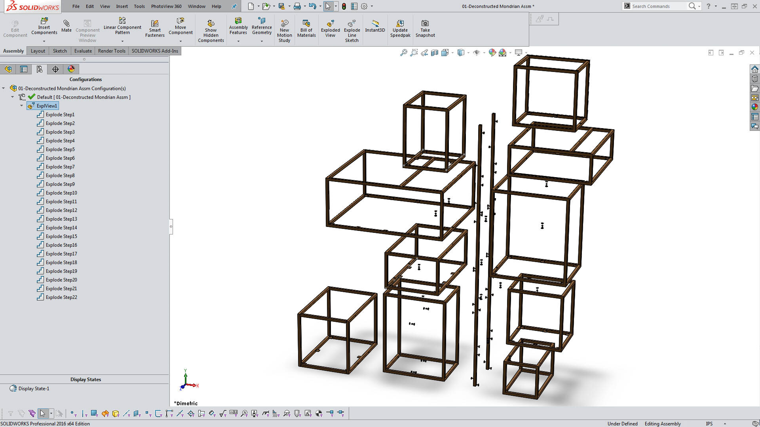
Task: Switch to the ConfigurationManager tab
Action: point(40,69)
